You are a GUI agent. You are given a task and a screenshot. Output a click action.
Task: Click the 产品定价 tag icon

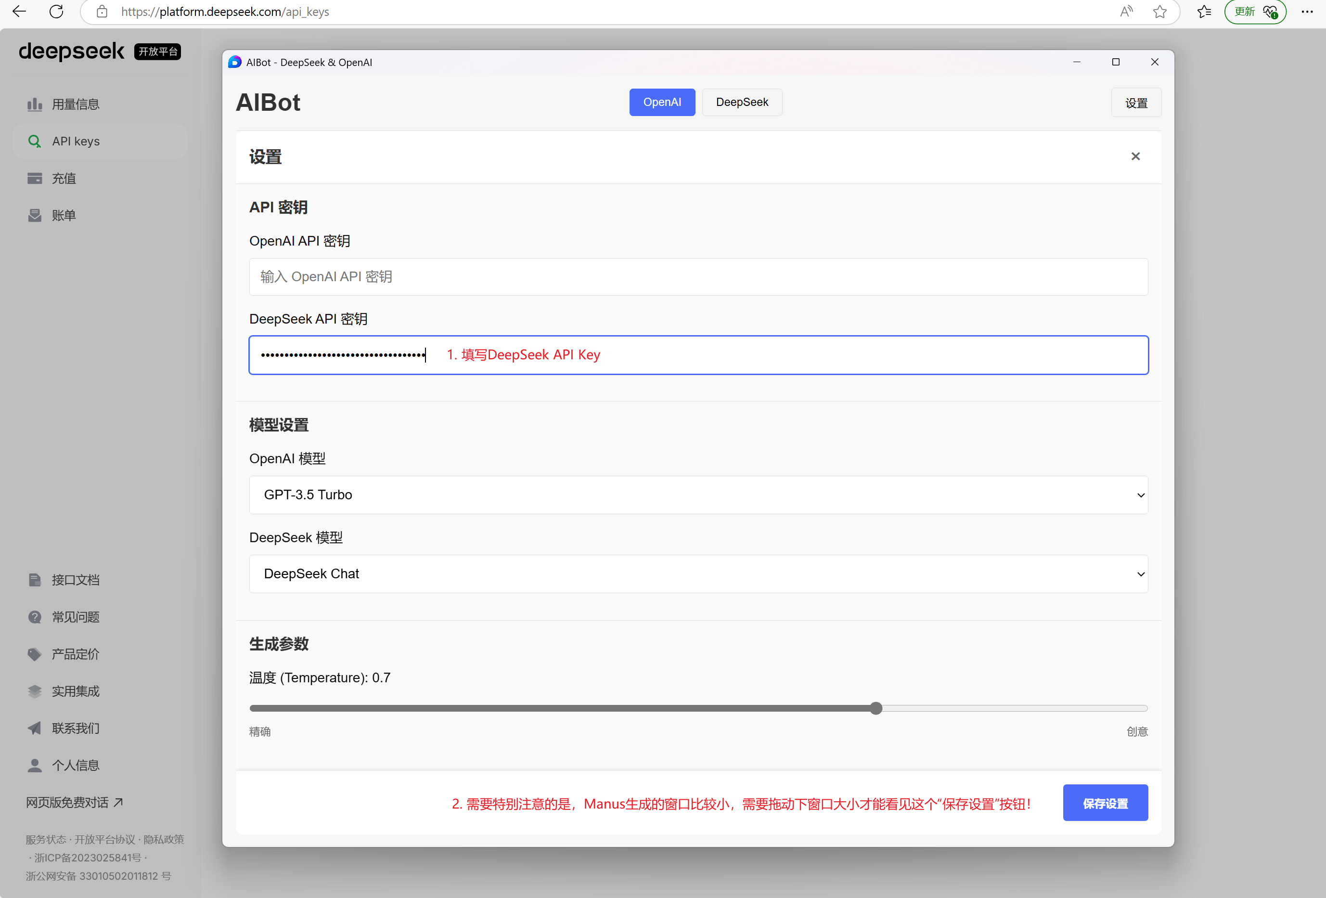(35, 654)
